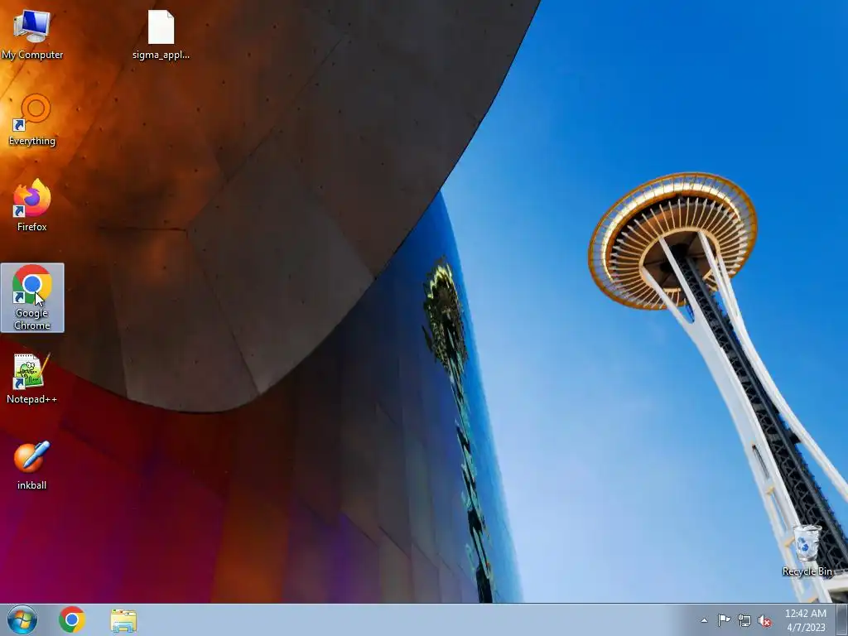Launch Chrome from the taskbar
The width and height of the screenshot is (848, 636).
(x=72, y=619)
